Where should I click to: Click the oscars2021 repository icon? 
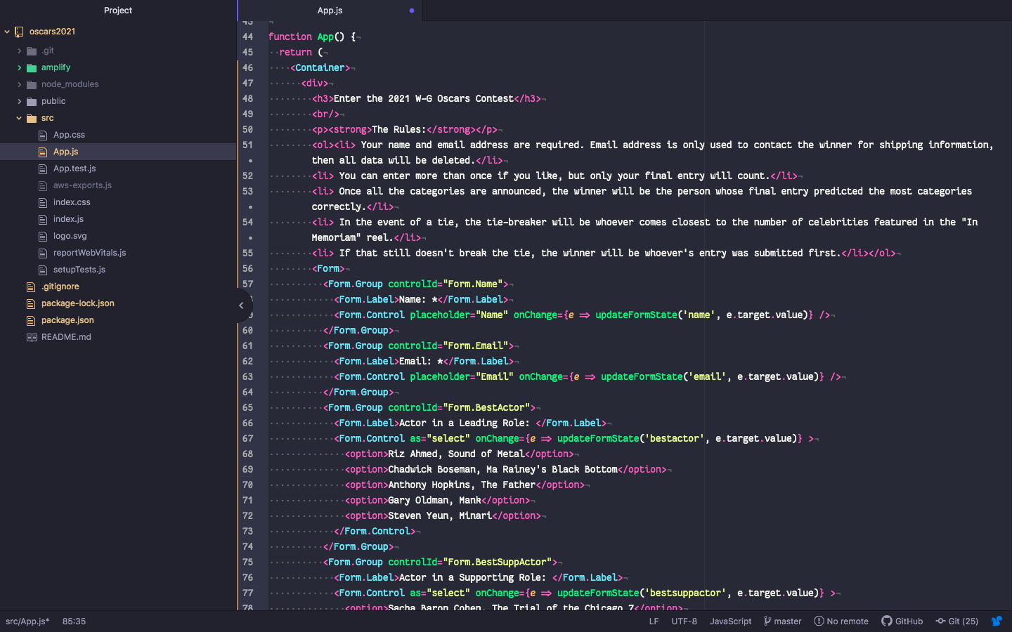click(x=19, y=32)
